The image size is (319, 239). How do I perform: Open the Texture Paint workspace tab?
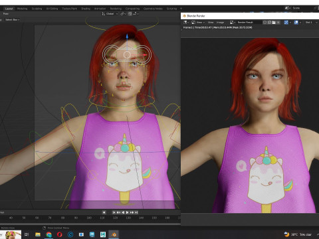[69, 9]
